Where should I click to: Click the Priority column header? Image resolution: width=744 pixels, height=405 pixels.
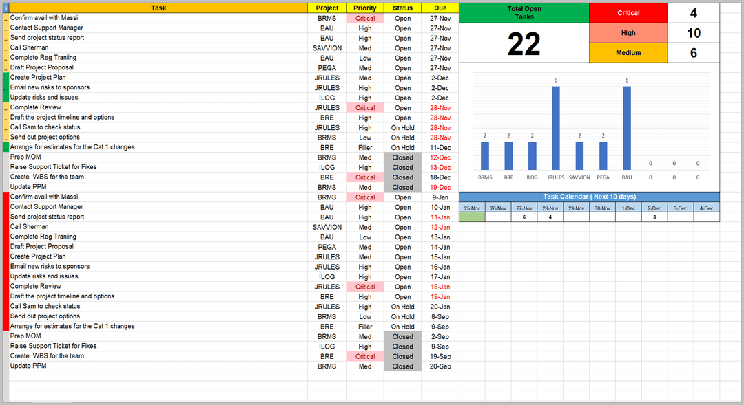point(365,8)
